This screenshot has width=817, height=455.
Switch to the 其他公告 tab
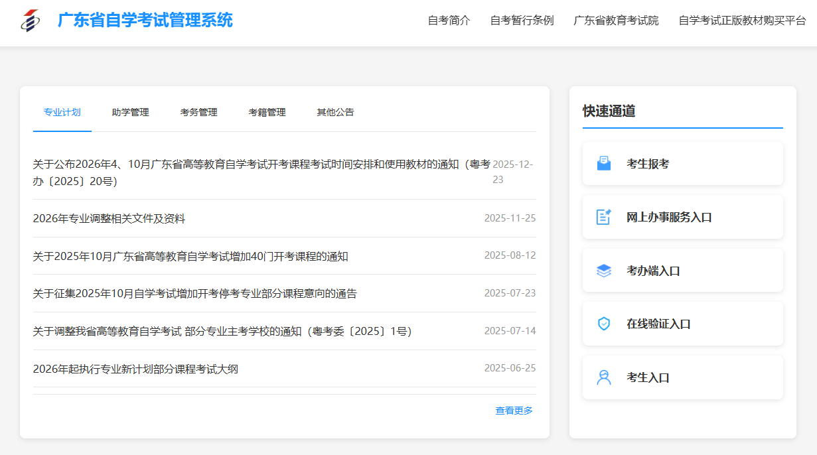click(335, 112)
